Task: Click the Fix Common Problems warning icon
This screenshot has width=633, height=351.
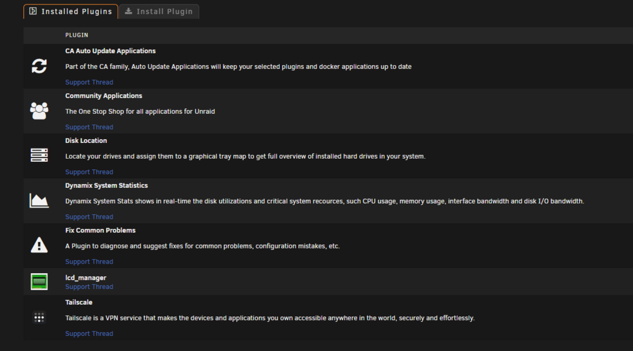Action: tap(39, 245)
